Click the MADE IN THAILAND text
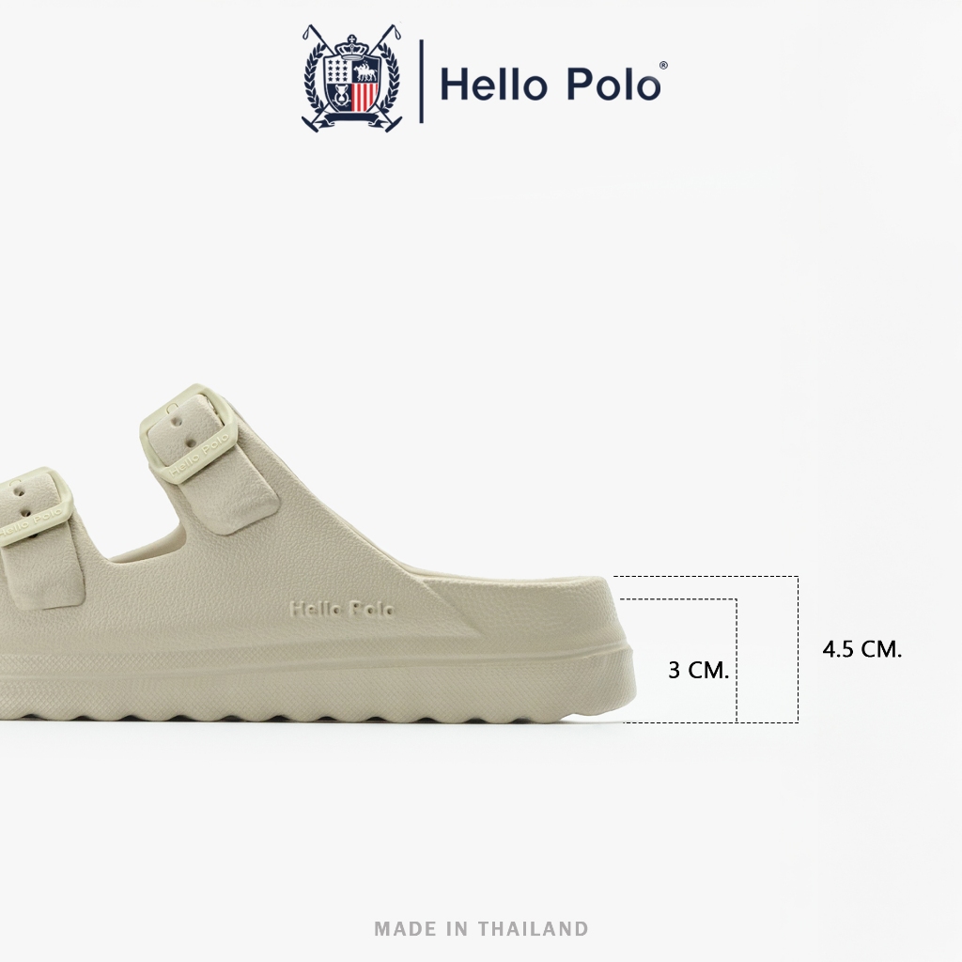962x962 pixels. (x=481, y=928)
